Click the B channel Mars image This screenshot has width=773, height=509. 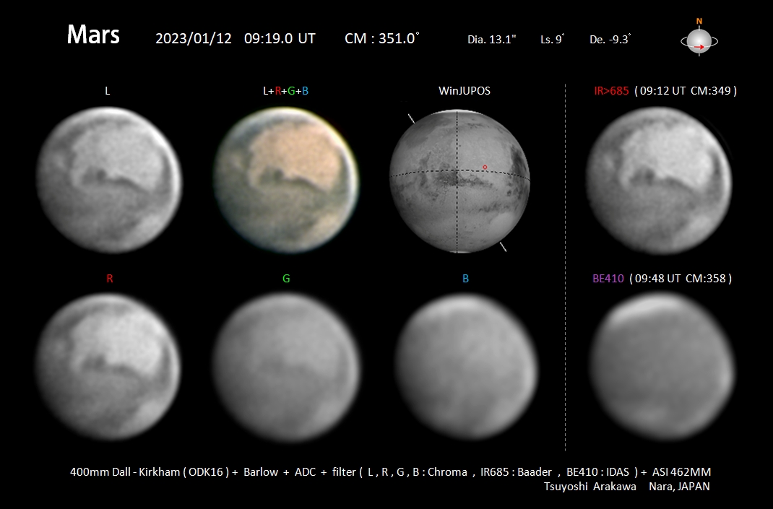pyautogui.click(x=466, y=367)
